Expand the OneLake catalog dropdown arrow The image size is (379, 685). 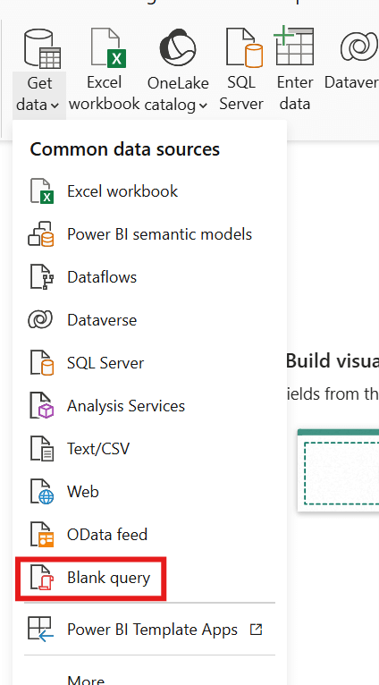point(203,106)
